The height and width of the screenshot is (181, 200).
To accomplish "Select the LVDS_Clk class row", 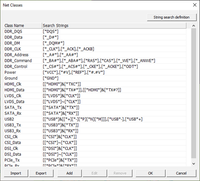I will (95, 96).
